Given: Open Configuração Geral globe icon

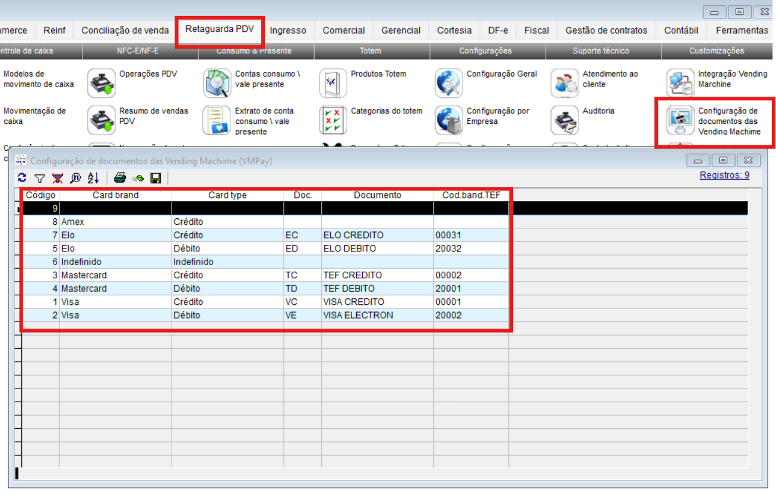Looking at the screenshot, I should pos(449,83).
